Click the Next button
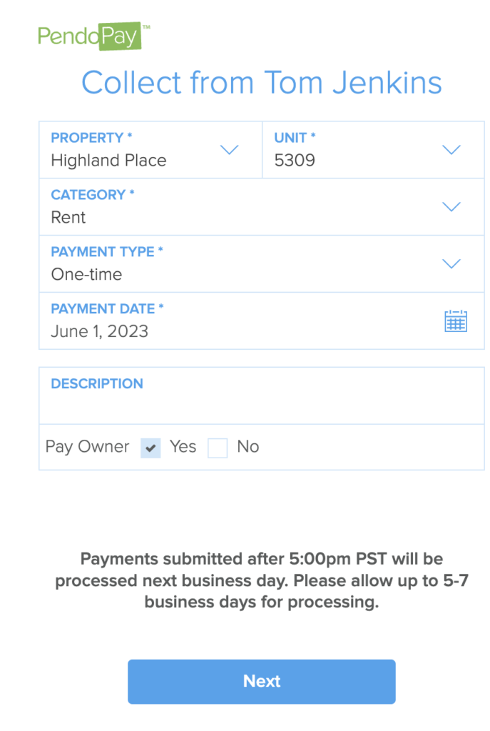The width and height of the screenshot is (490, 731). 262,682
